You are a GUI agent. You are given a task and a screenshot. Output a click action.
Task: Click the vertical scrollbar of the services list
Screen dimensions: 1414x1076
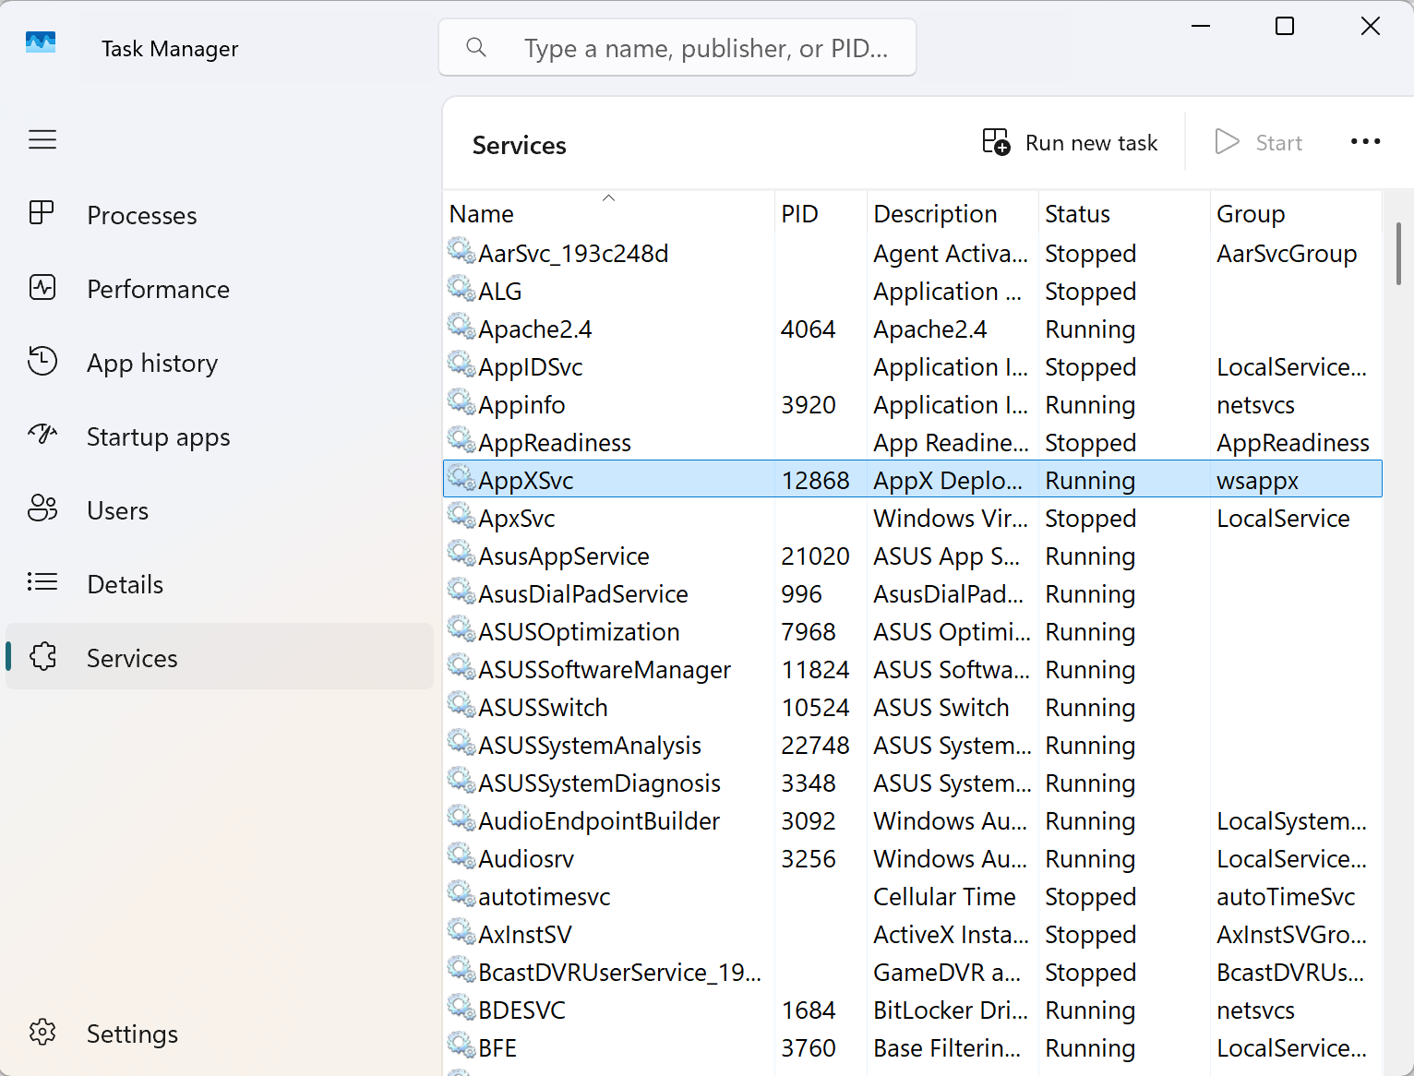(1398, 254)
